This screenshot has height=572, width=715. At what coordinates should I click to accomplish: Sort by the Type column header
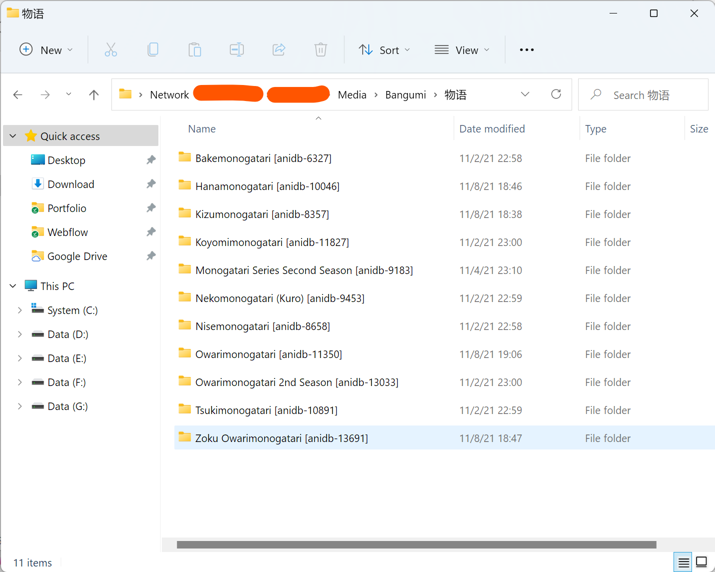(x=596, y=128)
